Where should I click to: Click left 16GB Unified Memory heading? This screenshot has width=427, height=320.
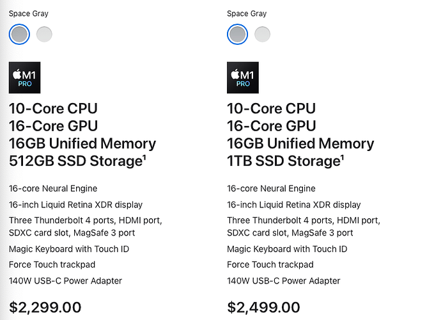click(x=82, y=143)
